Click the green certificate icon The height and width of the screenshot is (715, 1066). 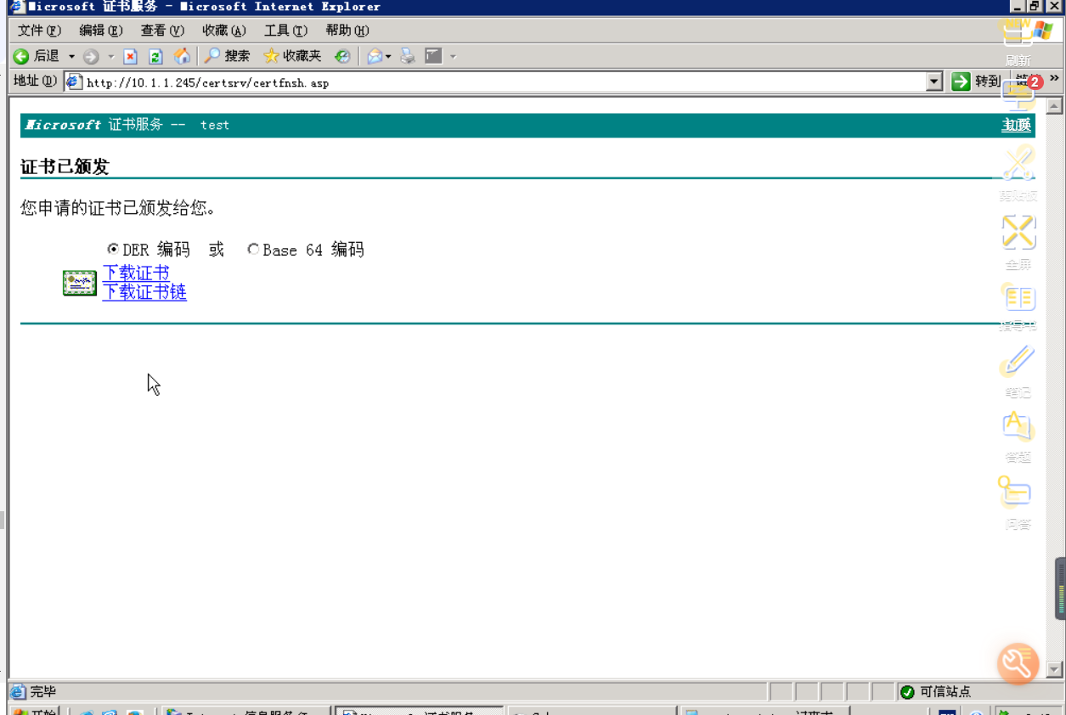pos(80,283)
